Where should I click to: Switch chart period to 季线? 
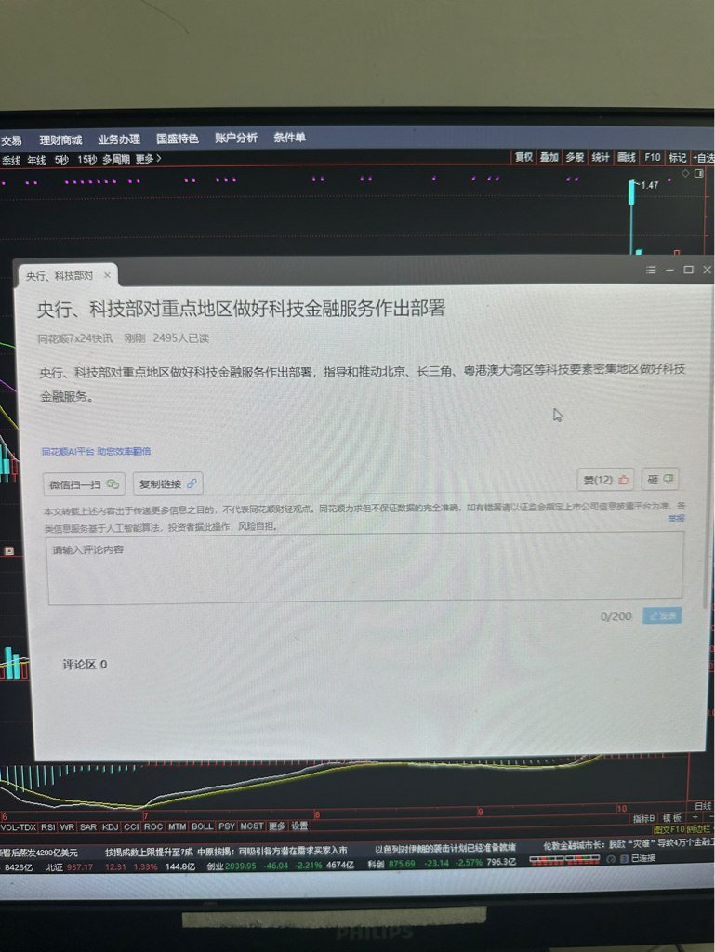[11, 160]
